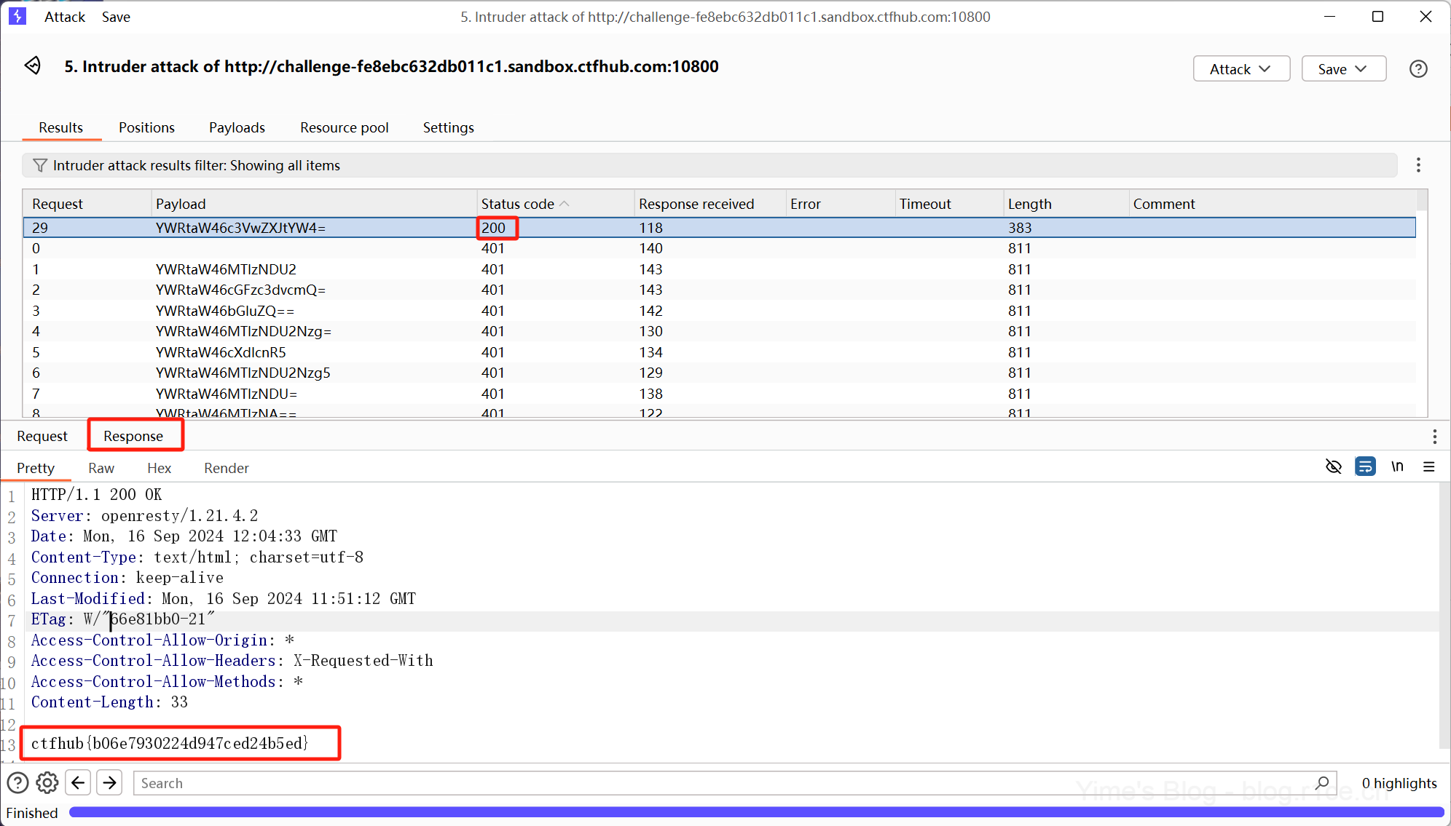The width and height of the screenshot is (1451, 826).
Task: Open the Attack menu in title bar
Action: coord(64,17)
